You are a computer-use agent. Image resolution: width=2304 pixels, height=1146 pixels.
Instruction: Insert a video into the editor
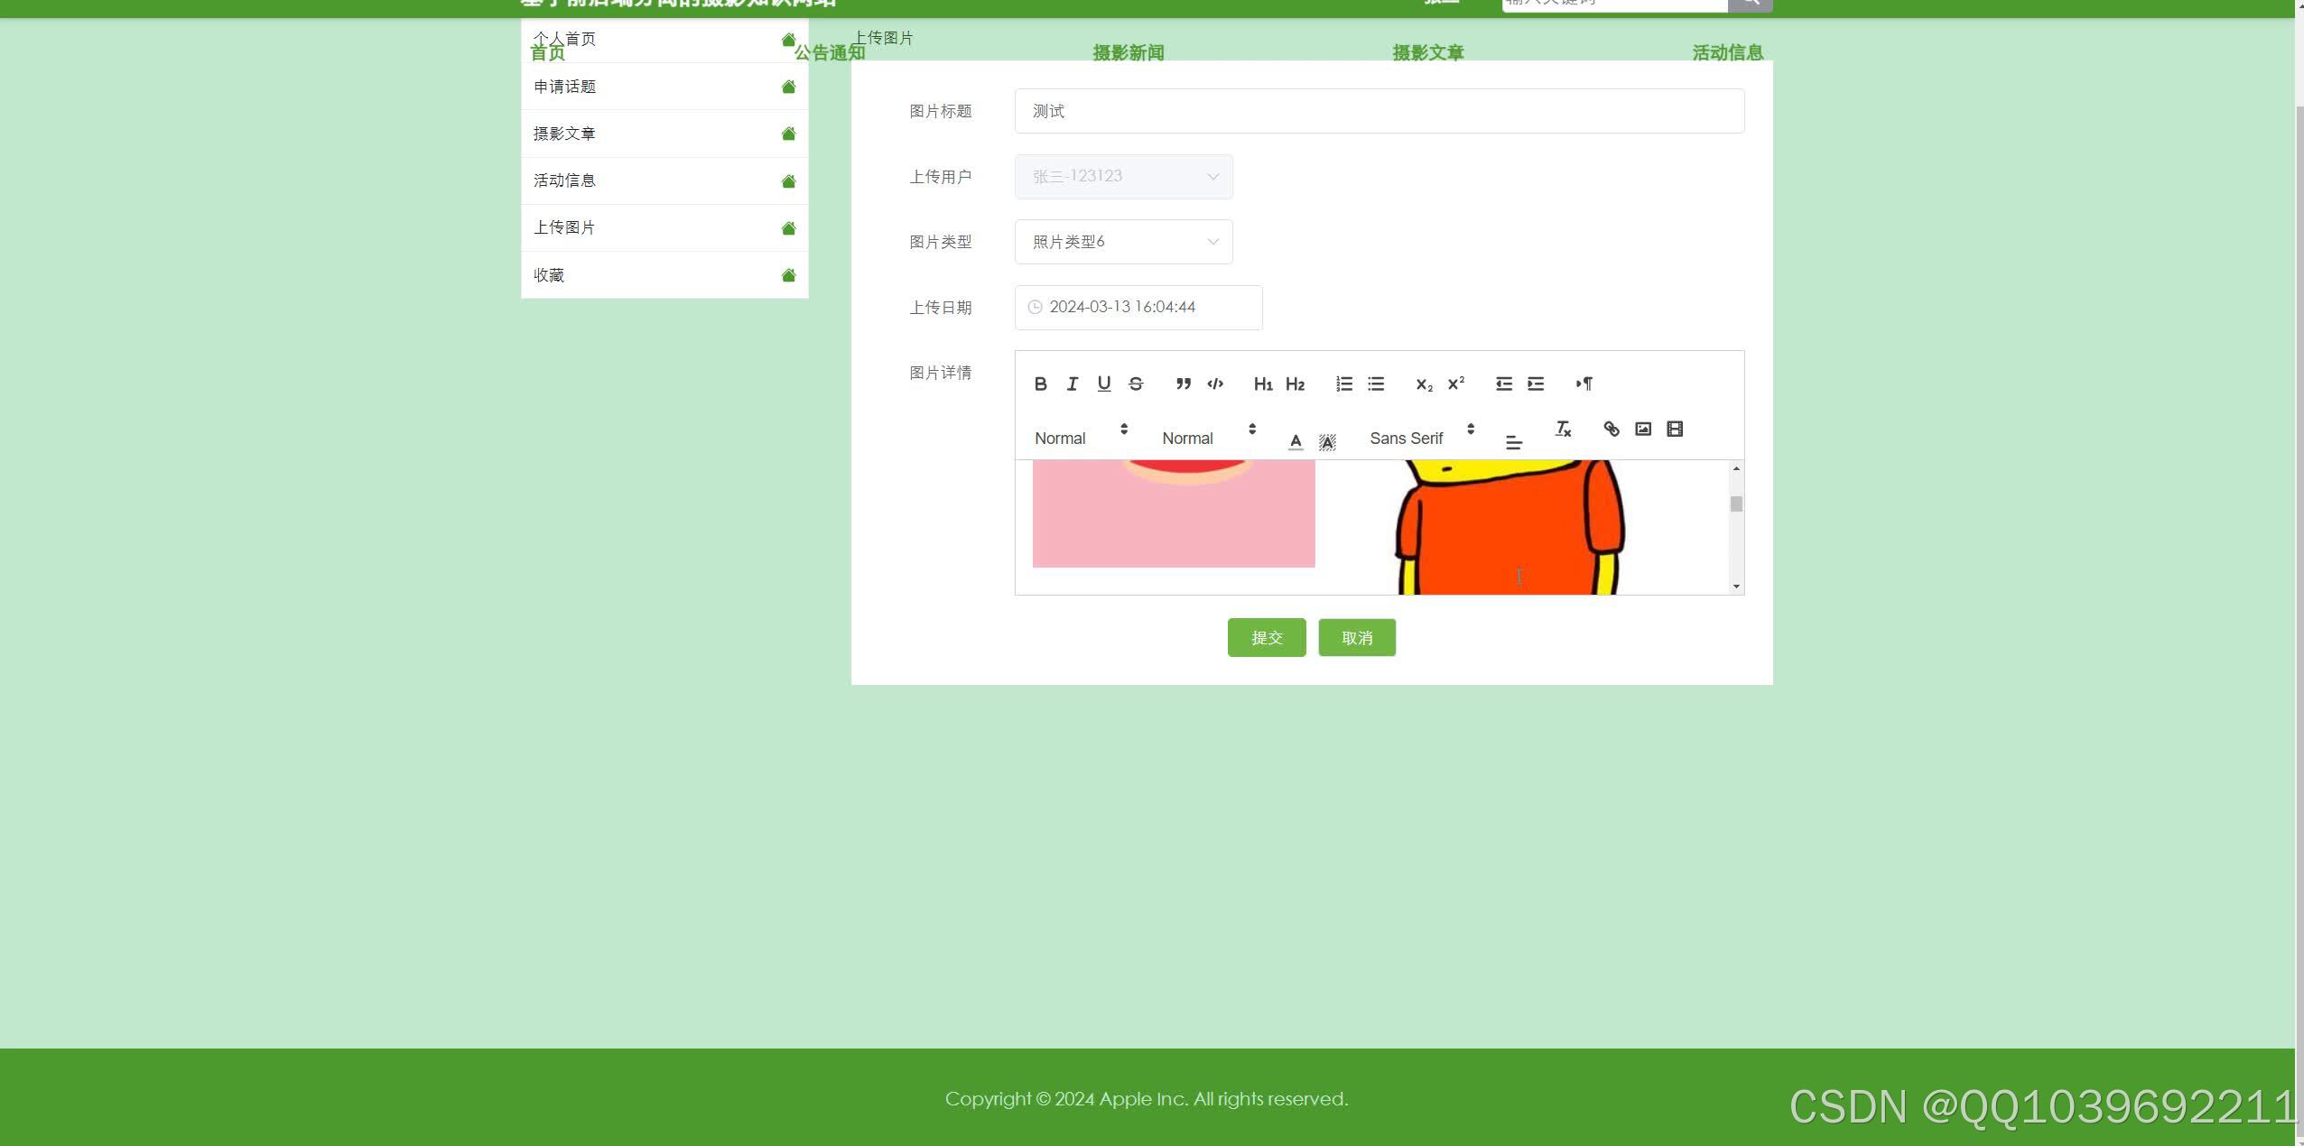(x=1675, y=429)
